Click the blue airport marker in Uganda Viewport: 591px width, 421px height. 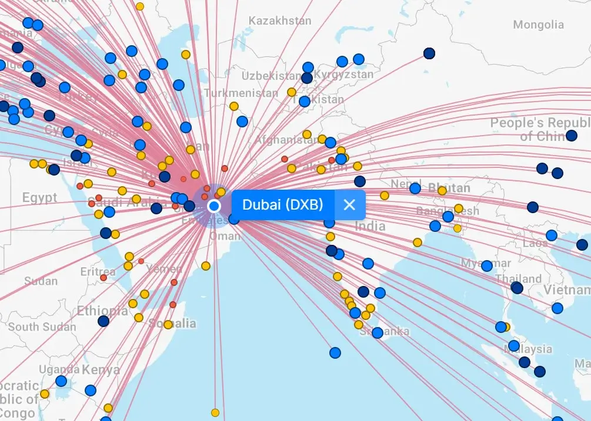[61, 381]
